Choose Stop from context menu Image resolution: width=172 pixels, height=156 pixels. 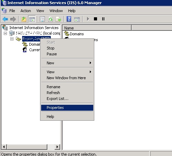click(67, 48)
